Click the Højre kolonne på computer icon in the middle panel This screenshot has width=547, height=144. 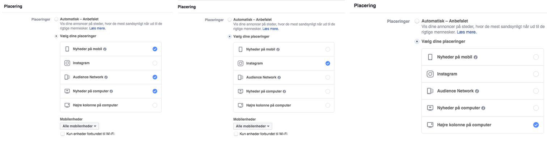pyautogui.click(x=241, y=105)
